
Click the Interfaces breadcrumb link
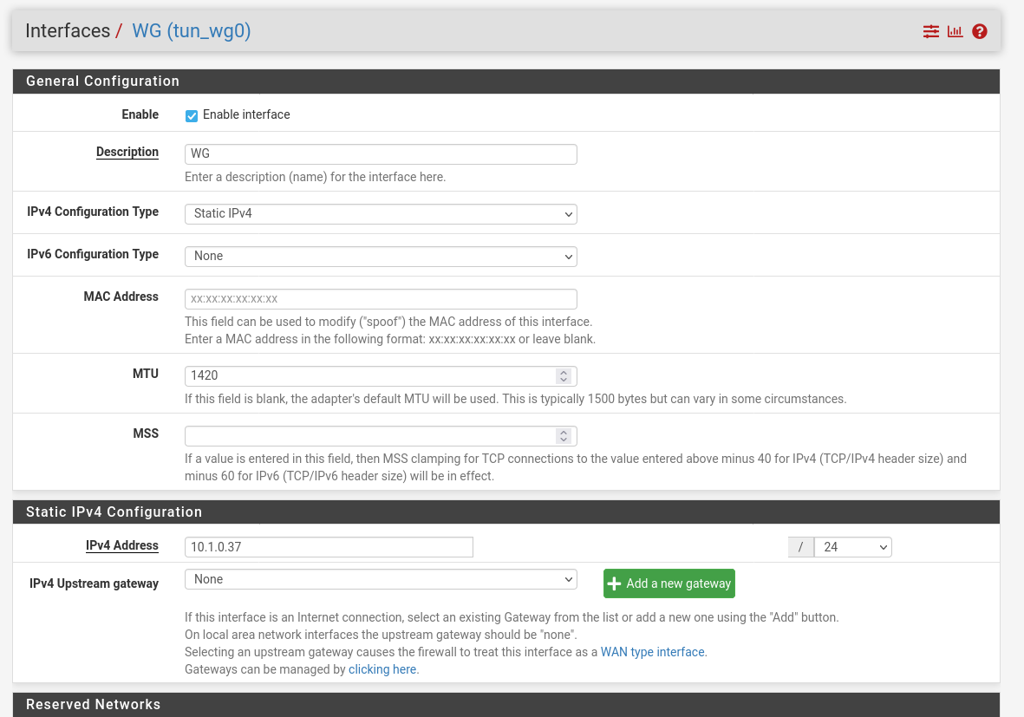pyautogui.click(x=68, y=31)
